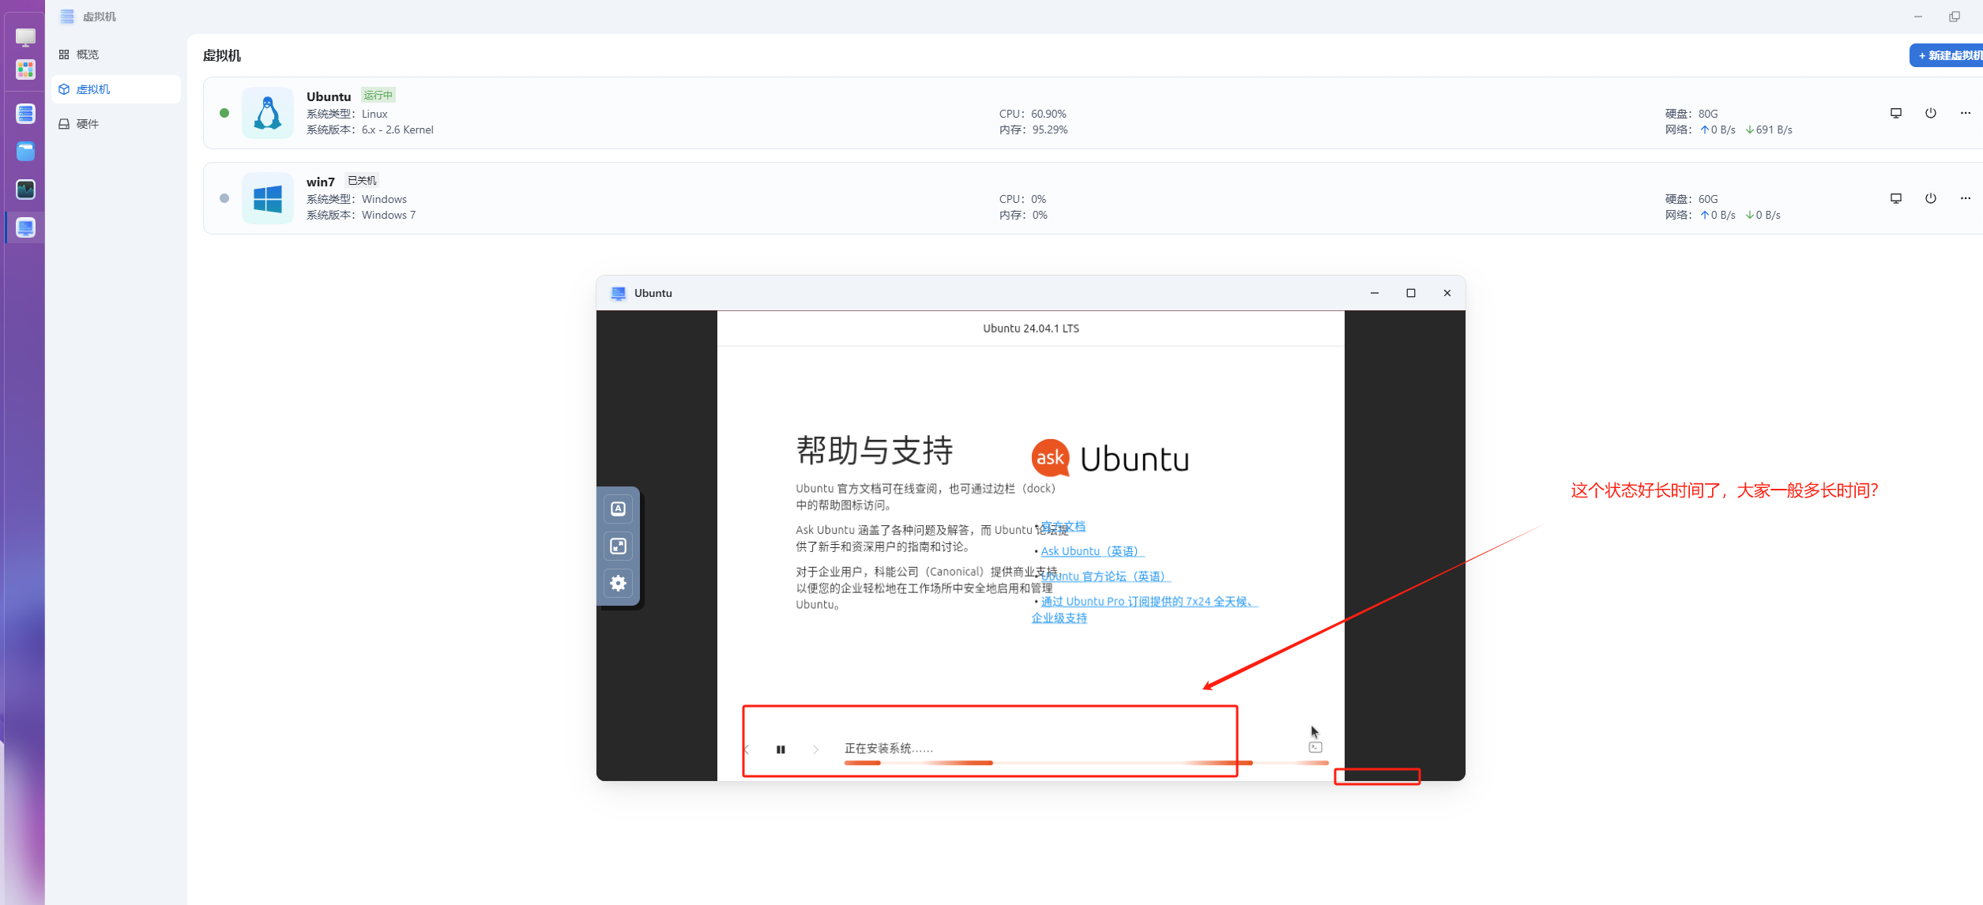
Task: Click the 系统版本: 6.x - 2.6 Kernel text
Action: tap(370, 130)
